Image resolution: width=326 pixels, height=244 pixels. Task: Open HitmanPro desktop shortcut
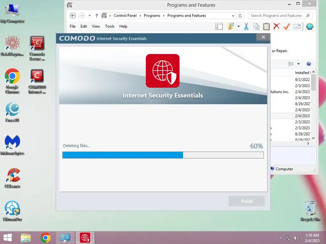[x=12, y=211]
